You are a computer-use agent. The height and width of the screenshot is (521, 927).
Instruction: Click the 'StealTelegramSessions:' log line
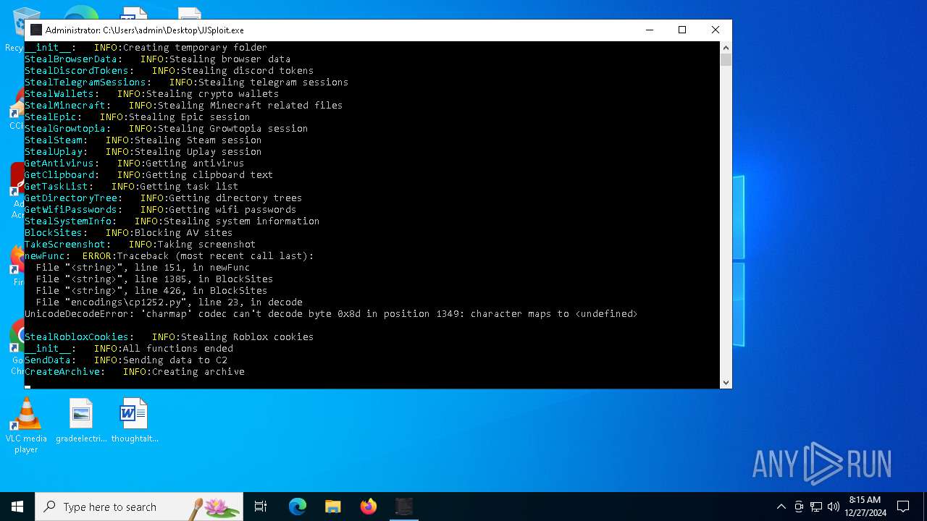tap(186, 82)
